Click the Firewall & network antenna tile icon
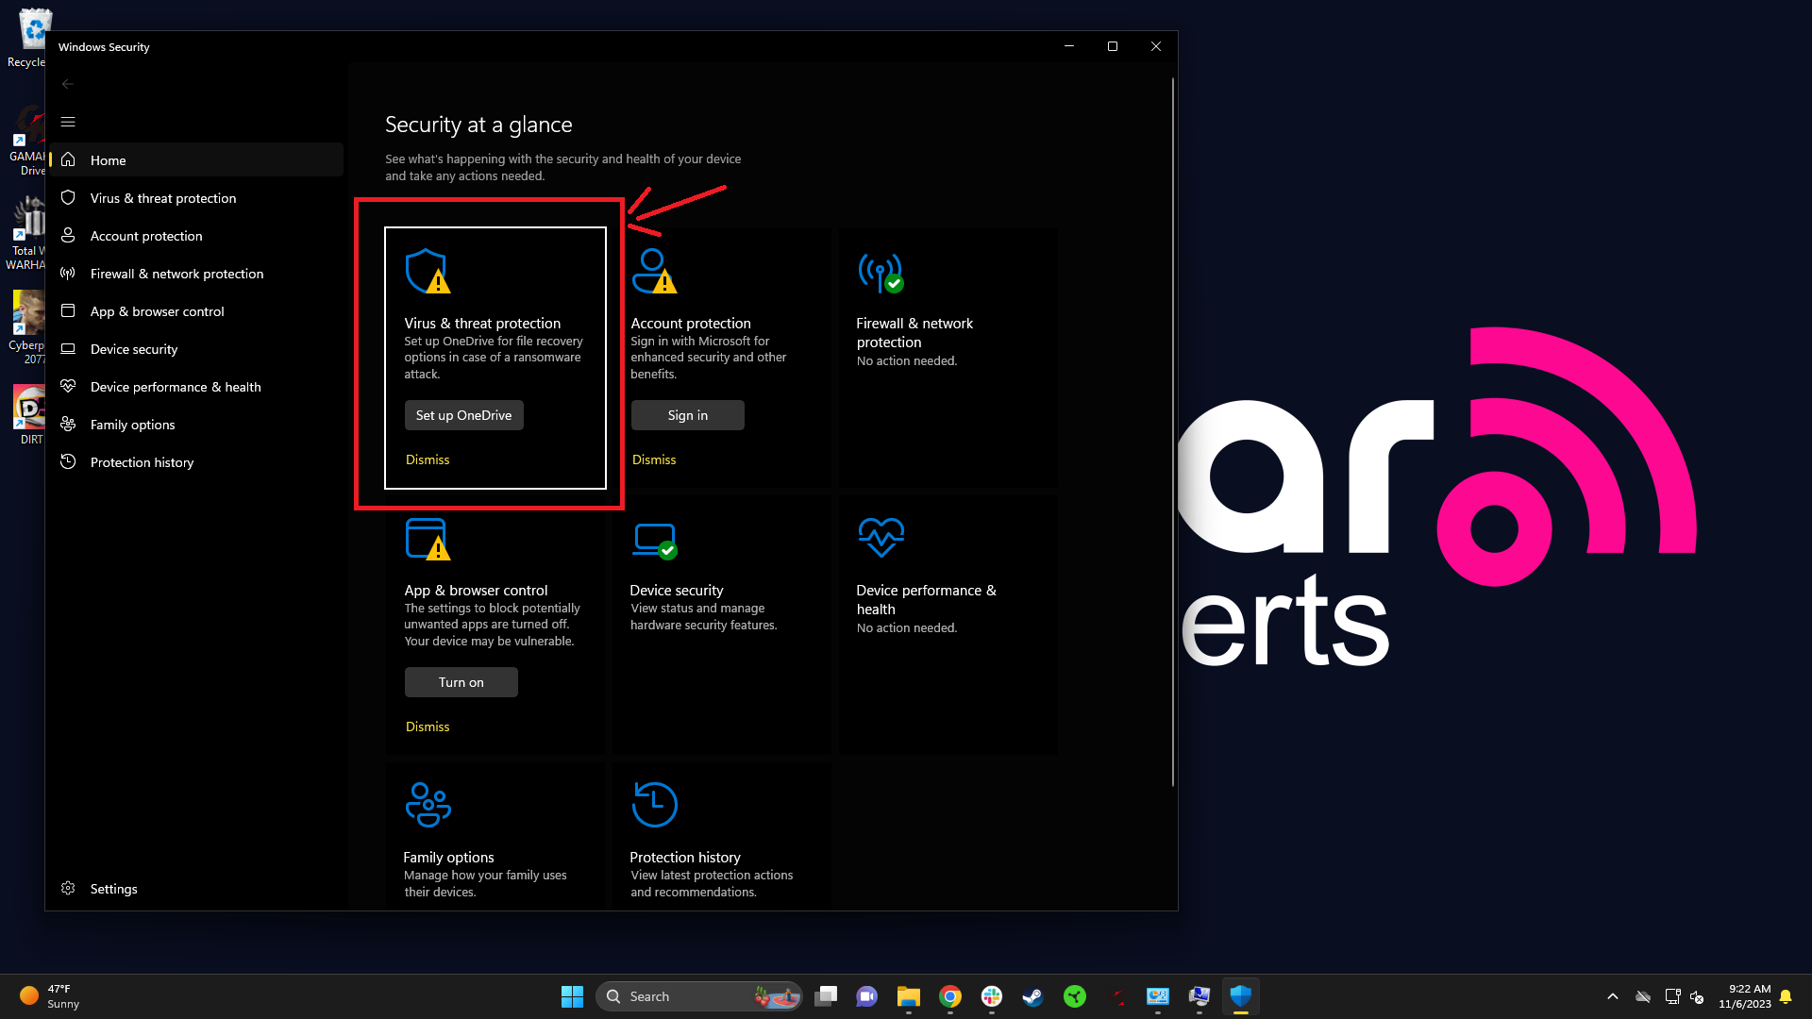Image resolution: width=1812 pixels, height=1019 pixels. point(881,273)
